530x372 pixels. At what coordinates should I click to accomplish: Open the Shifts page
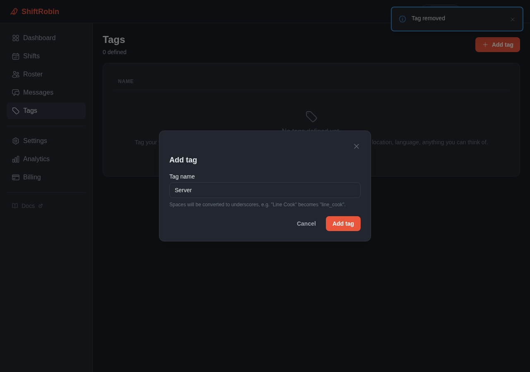pyautogui.click(x=46, y=56)
